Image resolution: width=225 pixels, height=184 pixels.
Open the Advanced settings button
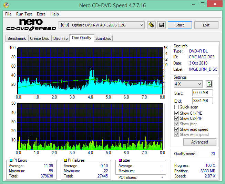pyautogui.click(x=200, y=142)
